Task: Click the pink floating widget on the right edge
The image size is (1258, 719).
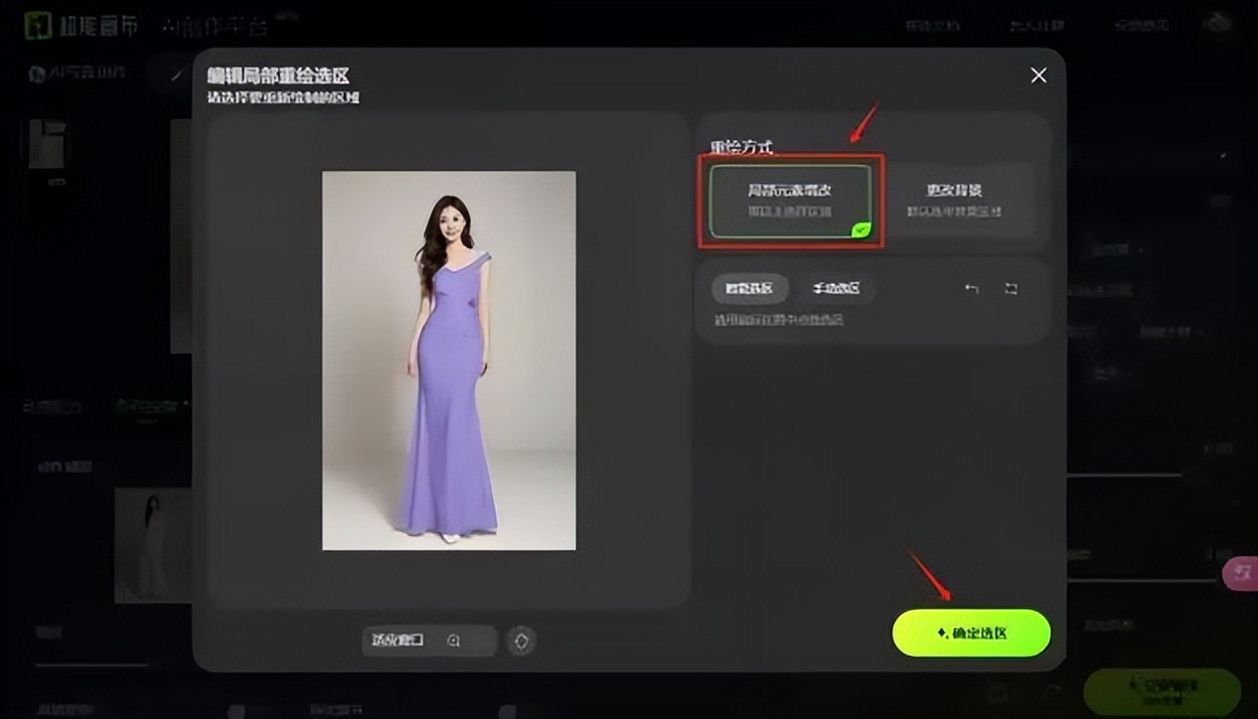Action: tap(1242, 573)
